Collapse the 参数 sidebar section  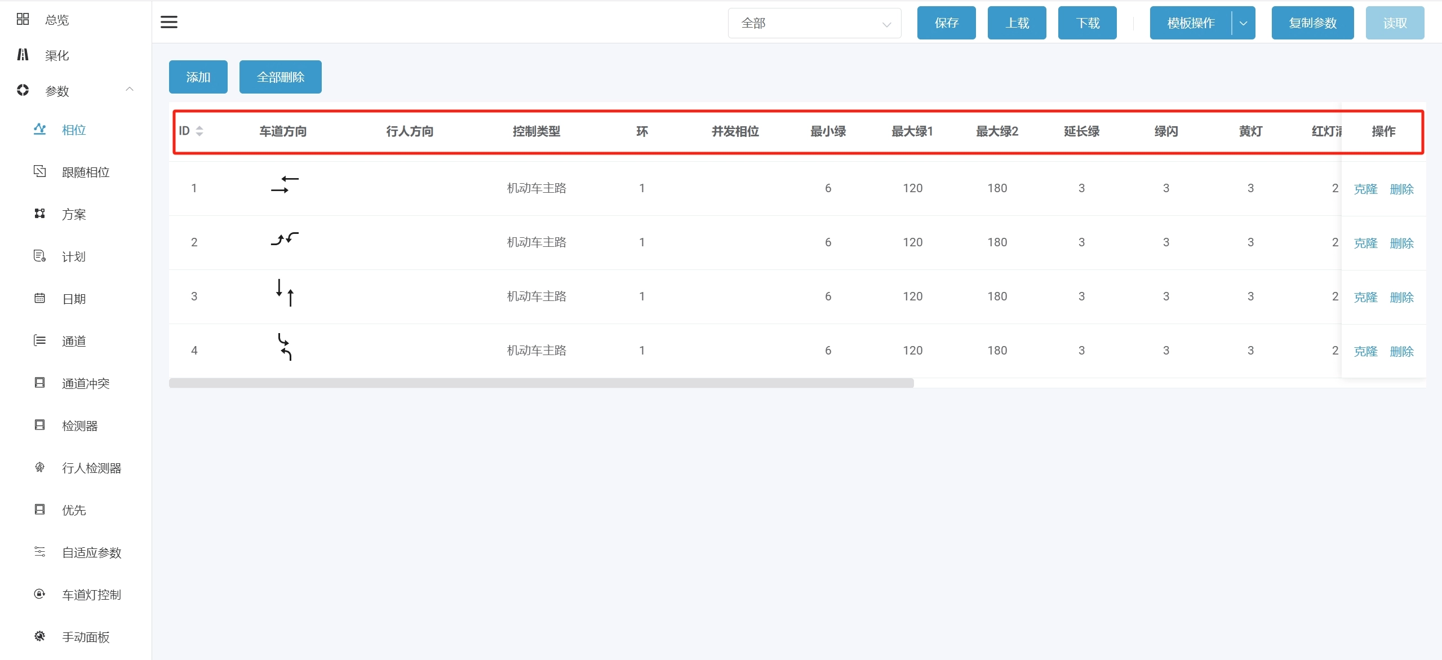pos(130,90)
